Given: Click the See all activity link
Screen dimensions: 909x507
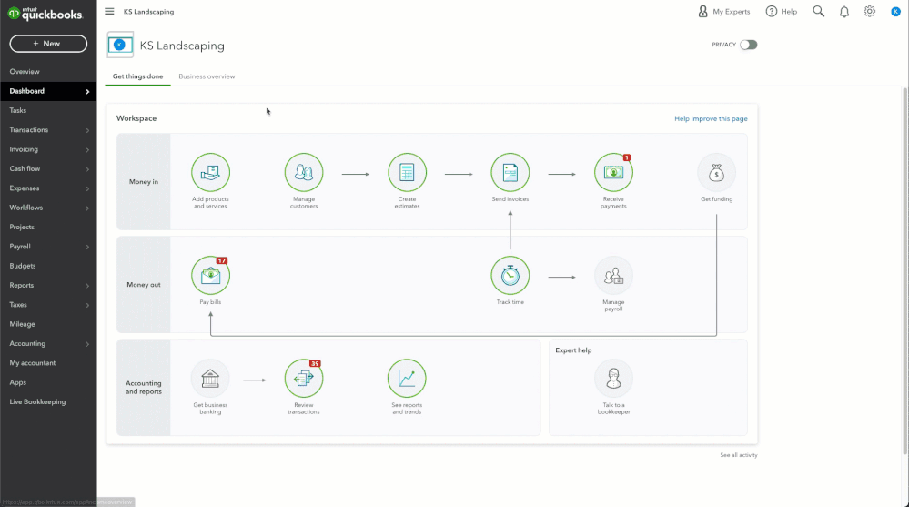Looking at the screenshot, I should tap(739, 455).
